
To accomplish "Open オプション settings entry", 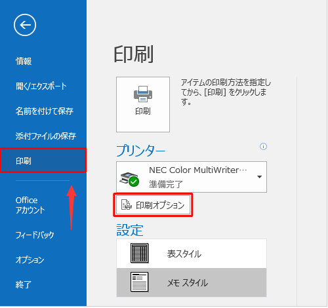I will tap(30, 260).
